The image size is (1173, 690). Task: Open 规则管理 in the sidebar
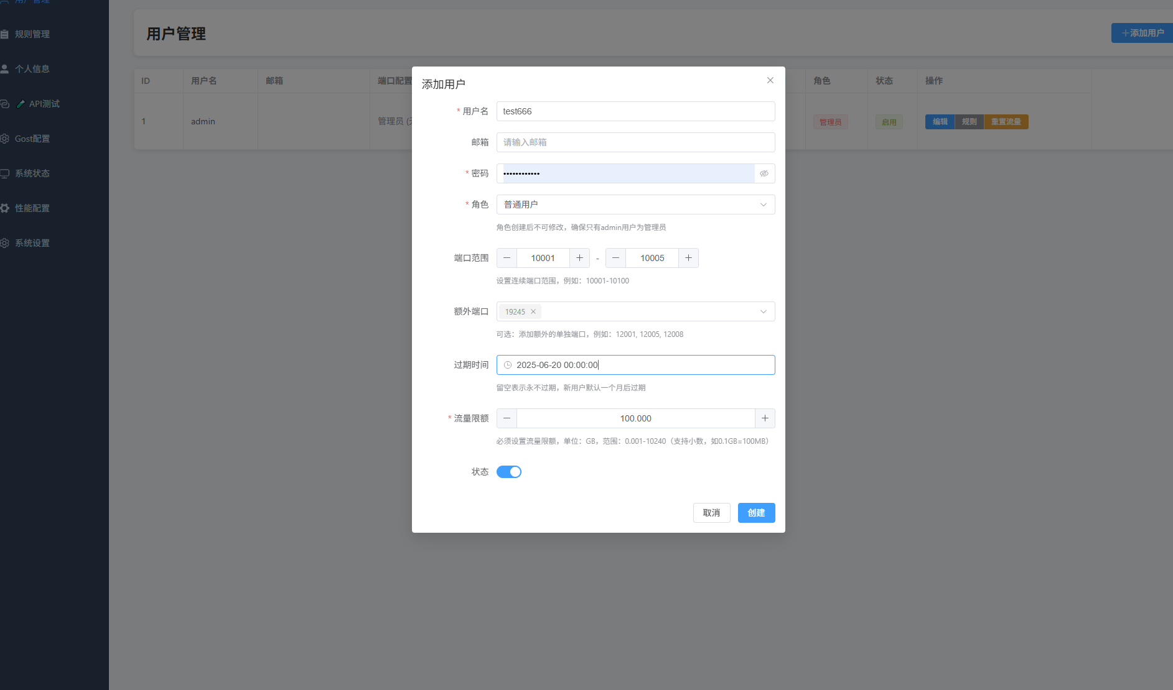point(32,34)
